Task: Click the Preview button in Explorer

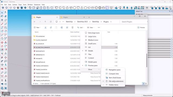Action: (x=141, y=27)
